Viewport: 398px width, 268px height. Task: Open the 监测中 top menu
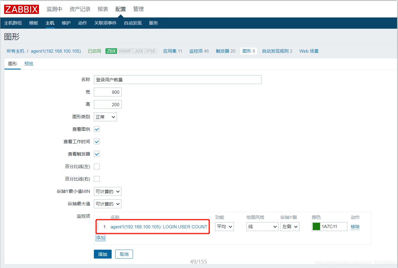coord(54,9)
